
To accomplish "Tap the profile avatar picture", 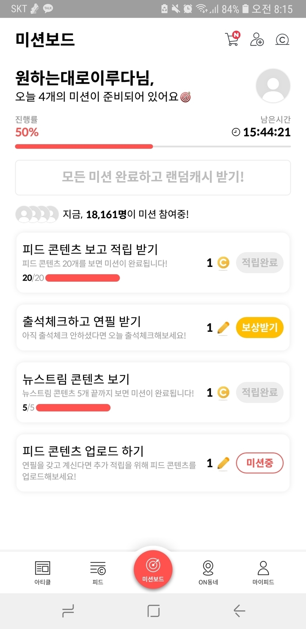I will [x=273, y=86].
